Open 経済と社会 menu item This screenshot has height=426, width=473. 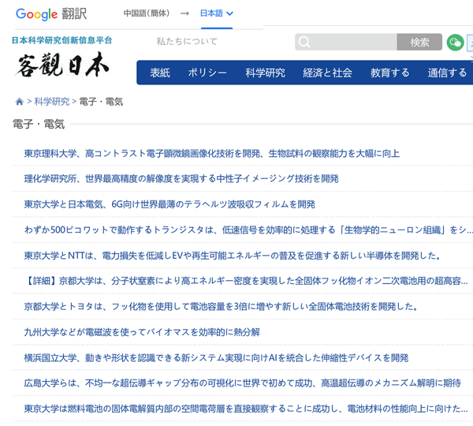327,73
